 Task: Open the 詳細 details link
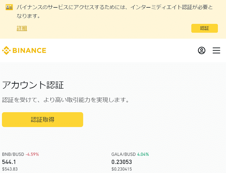click(22, 28)
